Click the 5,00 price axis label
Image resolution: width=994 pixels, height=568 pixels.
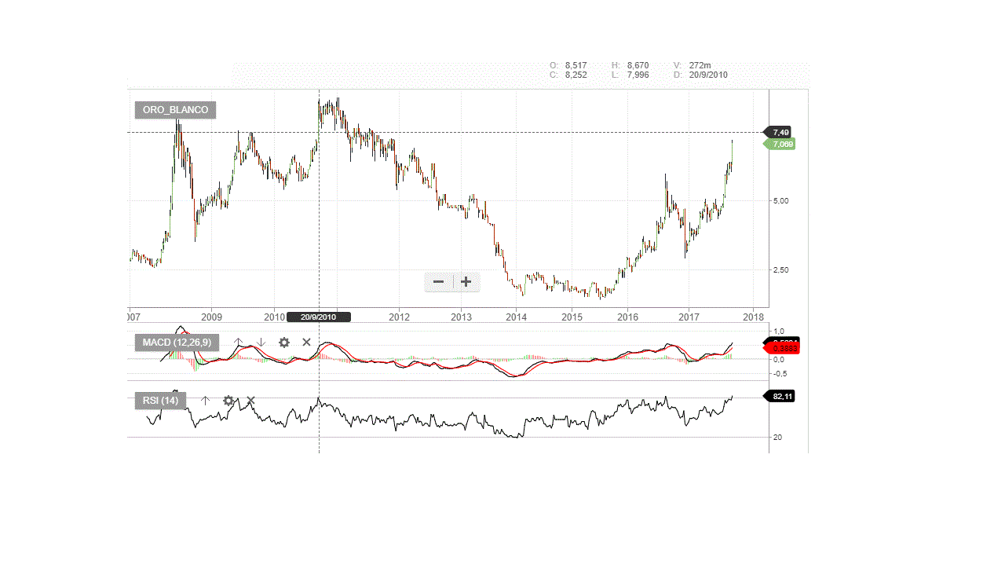782,201
